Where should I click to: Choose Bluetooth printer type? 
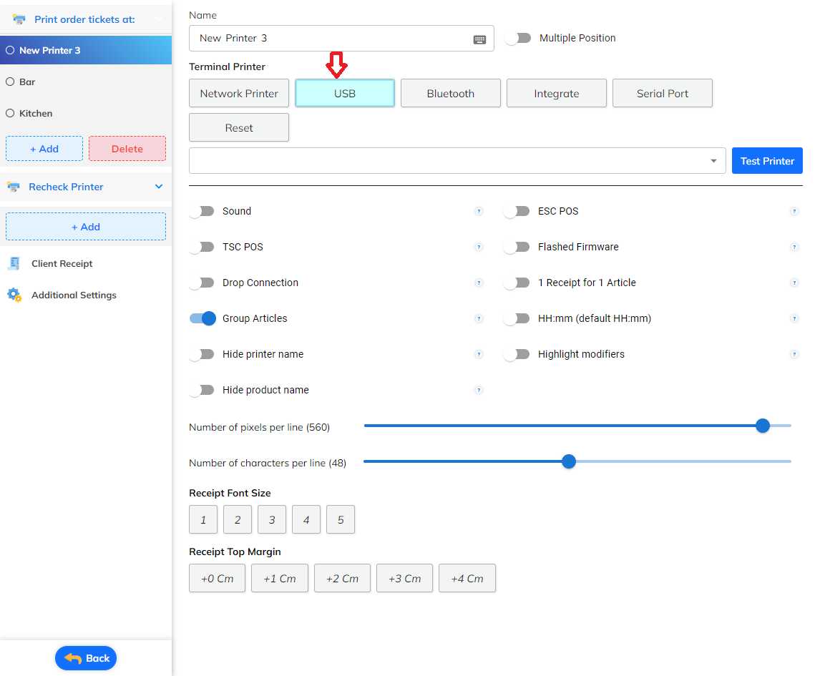coord(451,93)
